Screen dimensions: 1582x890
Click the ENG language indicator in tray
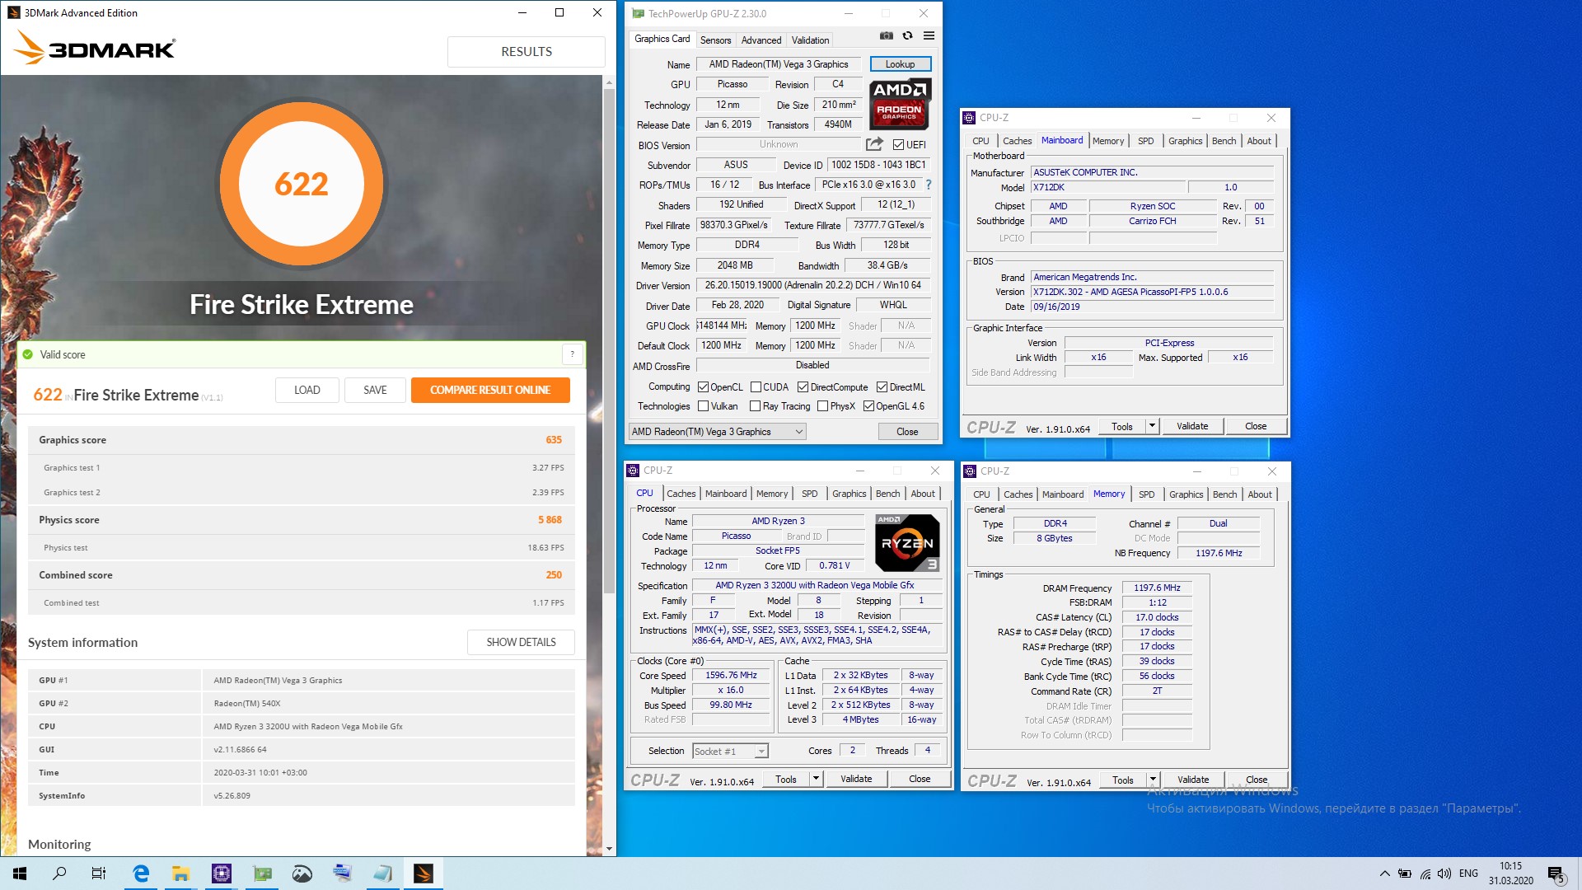click(1468, 874)
